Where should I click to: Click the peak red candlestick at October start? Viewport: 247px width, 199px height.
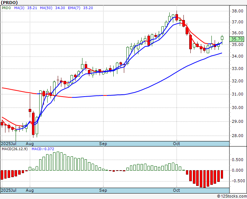[177, 17]
